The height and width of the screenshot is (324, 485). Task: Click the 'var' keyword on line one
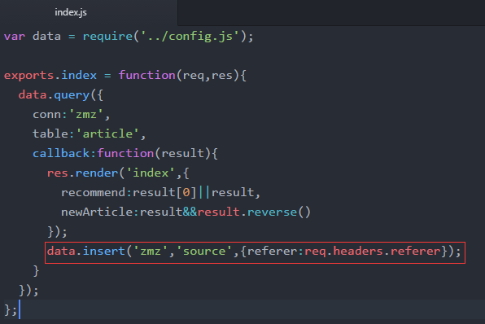click(x=15, y=36)
